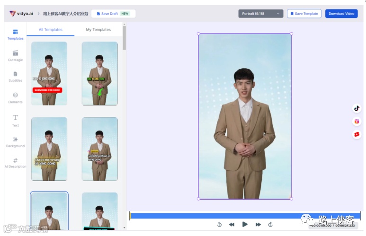Switch to the My Templates tab
Image resolution: width=366 pixels, height=236 pixels.
point(98,30)
